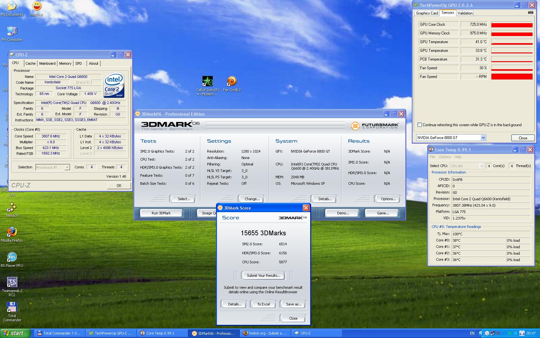This screenshot has width=540, height=338.
Task: Click Run 3DMark button
Action: pos(161,213)
